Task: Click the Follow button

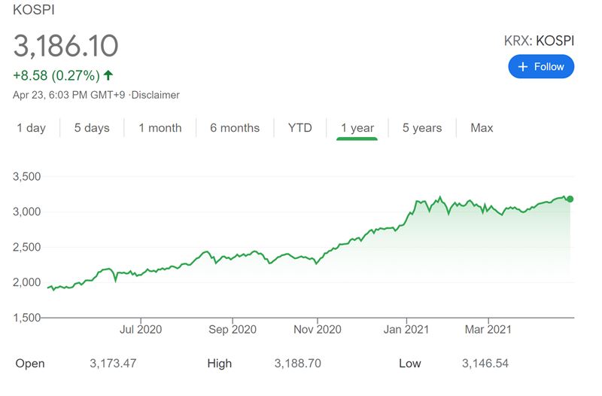Action: (541, 66)
